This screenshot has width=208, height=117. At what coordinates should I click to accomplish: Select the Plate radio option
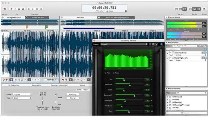105,73
